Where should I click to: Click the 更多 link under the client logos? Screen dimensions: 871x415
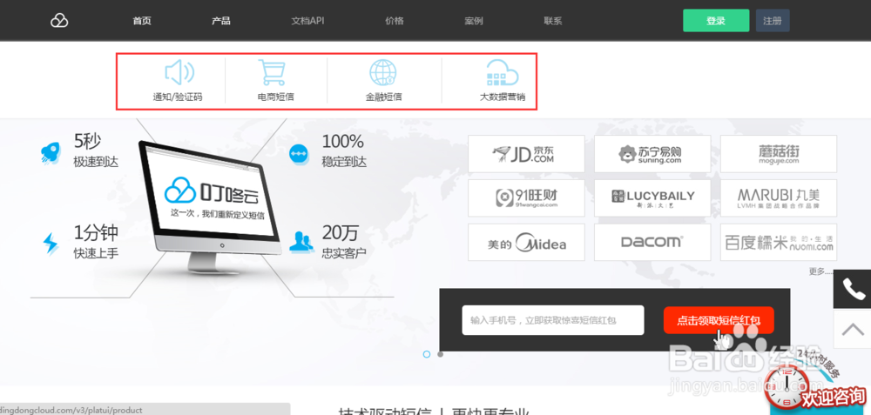pos(821,271)
